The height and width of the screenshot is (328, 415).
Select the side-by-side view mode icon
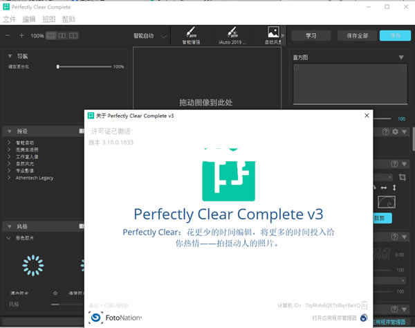tap(73, 35)
